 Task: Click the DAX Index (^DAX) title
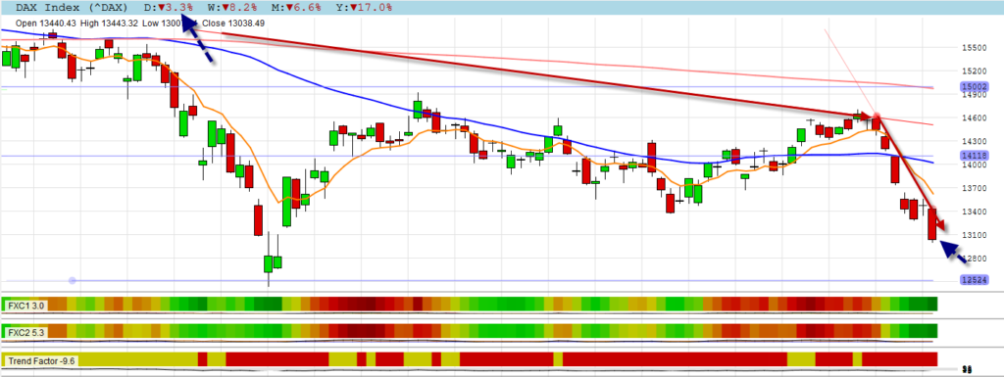(71, 8)
